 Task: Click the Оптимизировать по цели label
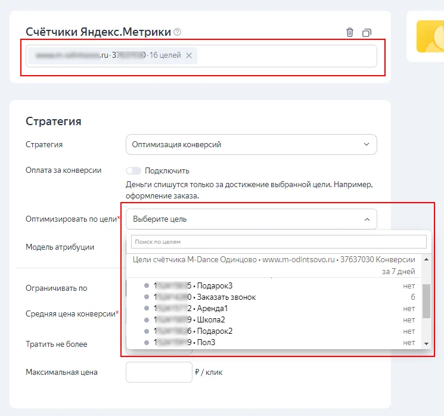tap(73, 219)
